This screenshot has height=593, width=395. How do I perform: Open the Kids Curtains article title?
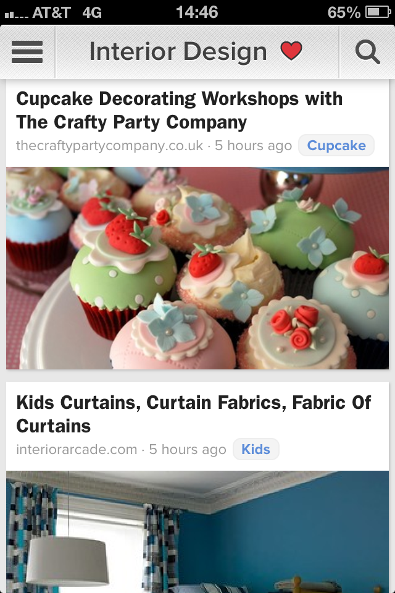(x=194, y=414)
